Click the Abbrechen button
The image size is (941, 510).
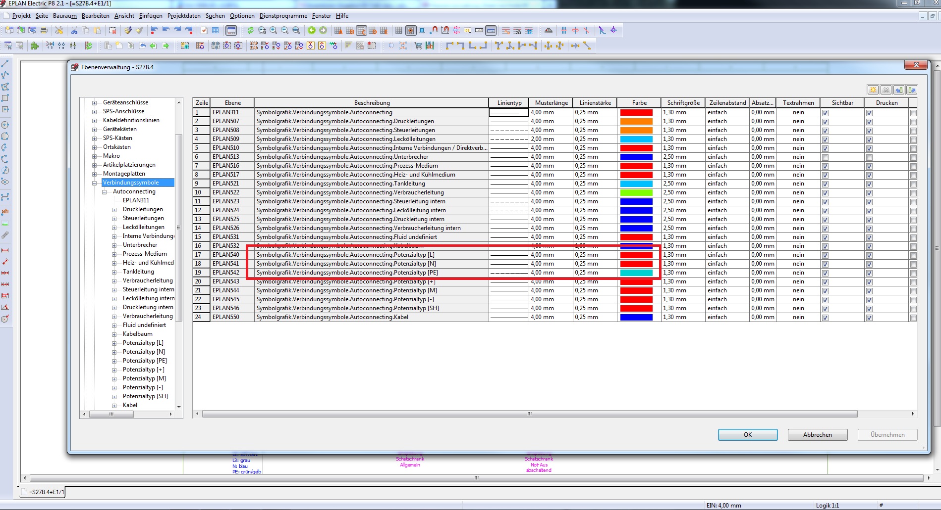point(818,435)
